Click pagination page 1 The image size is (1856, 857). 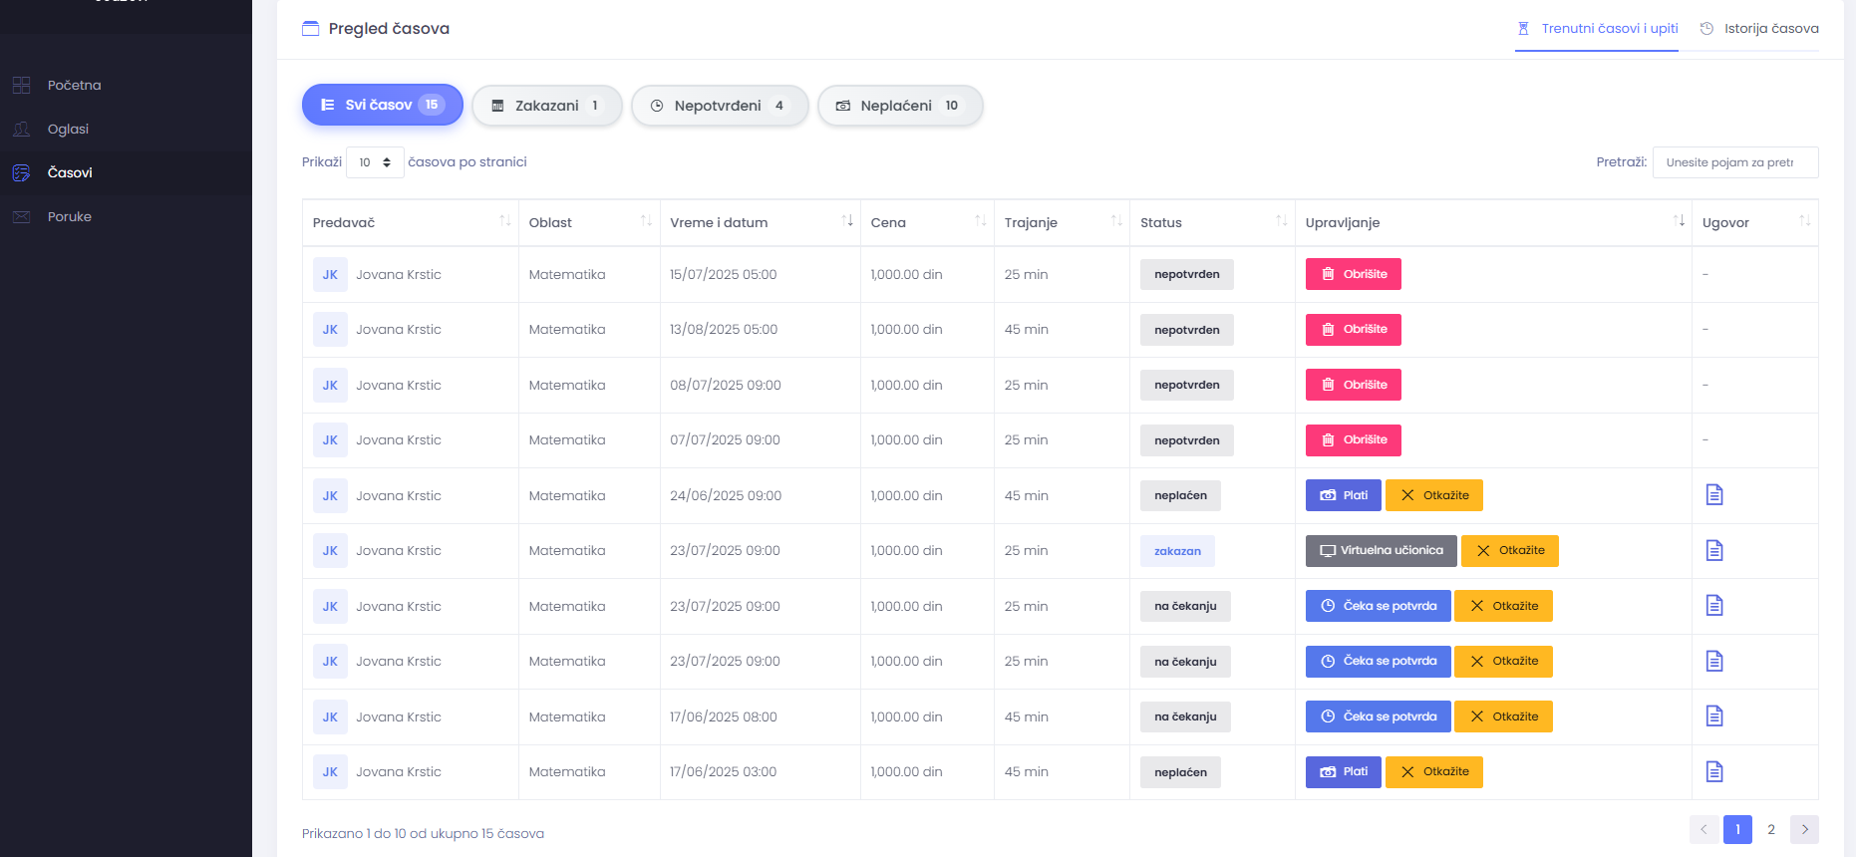(1737, 829)
